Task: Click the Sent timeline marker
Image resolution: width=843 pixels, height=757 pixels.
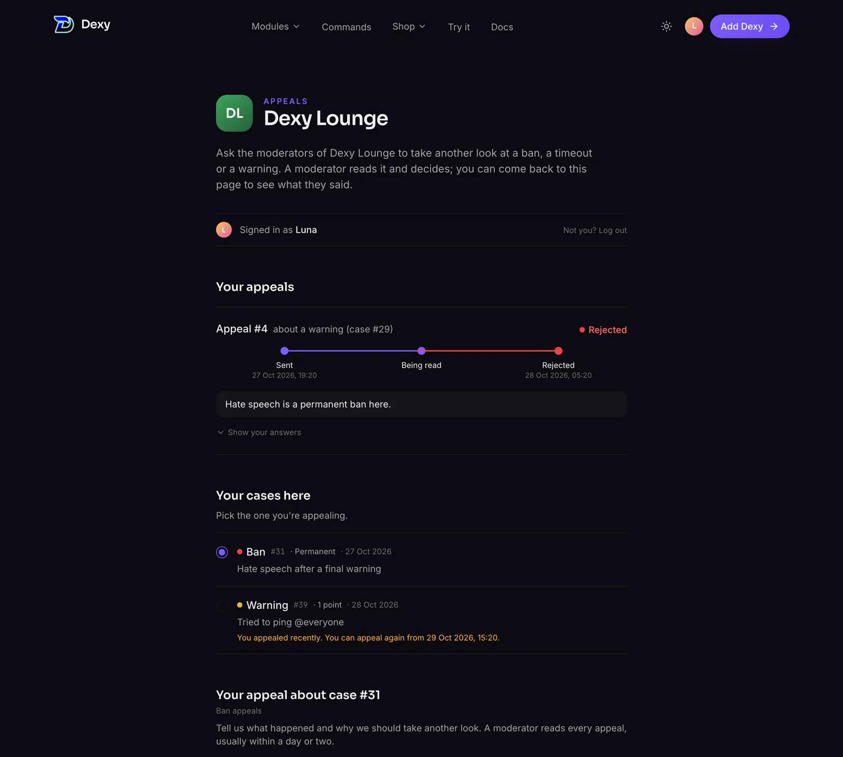Action: [x=285, y=351]
